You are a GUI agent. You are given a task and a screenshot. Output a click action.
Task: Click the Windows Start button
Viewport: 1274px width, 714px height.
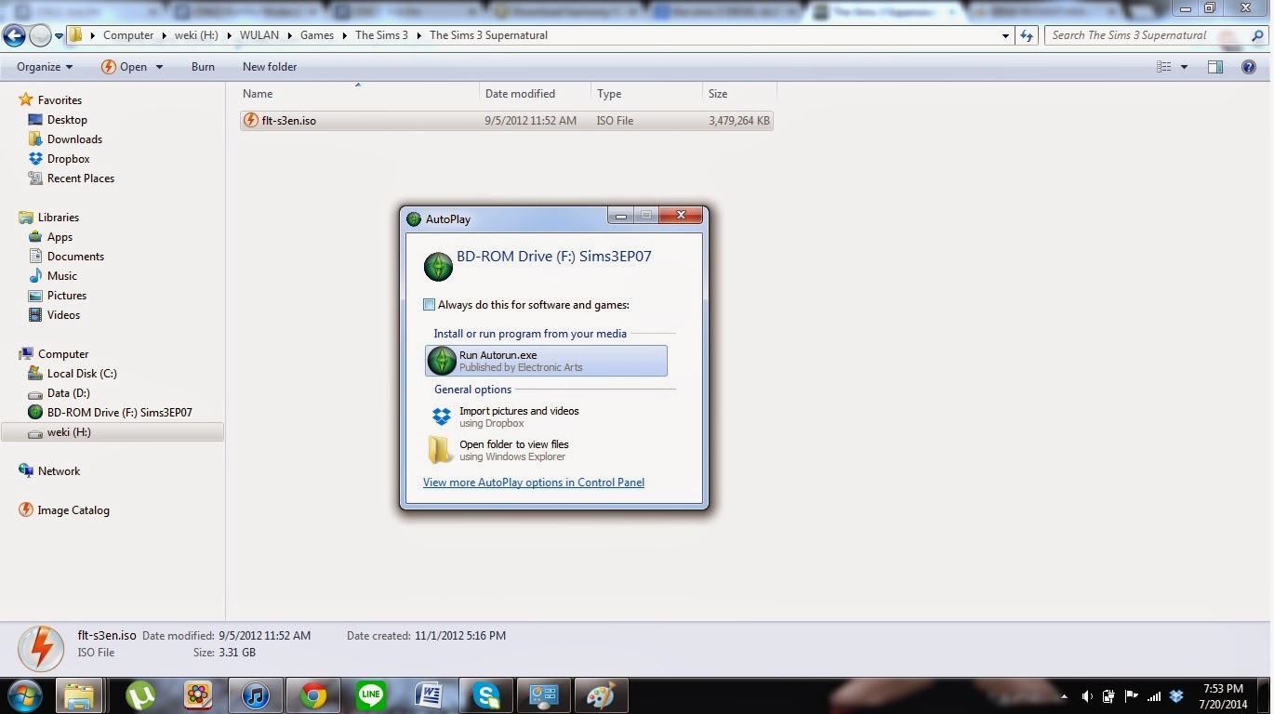coord(23,694)
